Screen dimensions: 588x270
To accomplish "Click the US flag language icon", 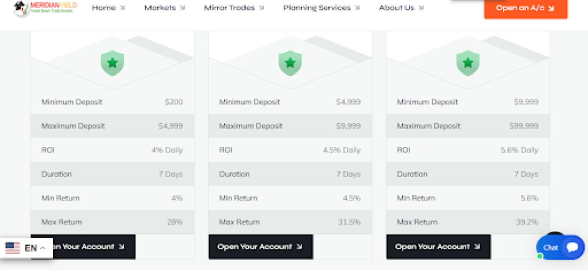I will pyautogui.click(x=13, y=248).
